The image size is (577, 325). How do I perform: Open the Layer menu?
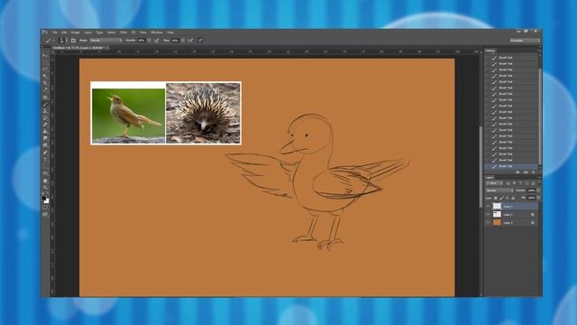pyautogui.click(x=87, y=32)
